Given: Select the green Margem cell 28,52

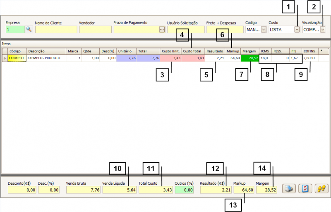Looking at the screenshot, I should (x=249, y=58).
